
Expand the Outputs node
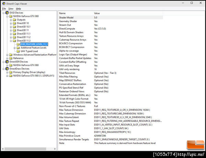(11, 20)
